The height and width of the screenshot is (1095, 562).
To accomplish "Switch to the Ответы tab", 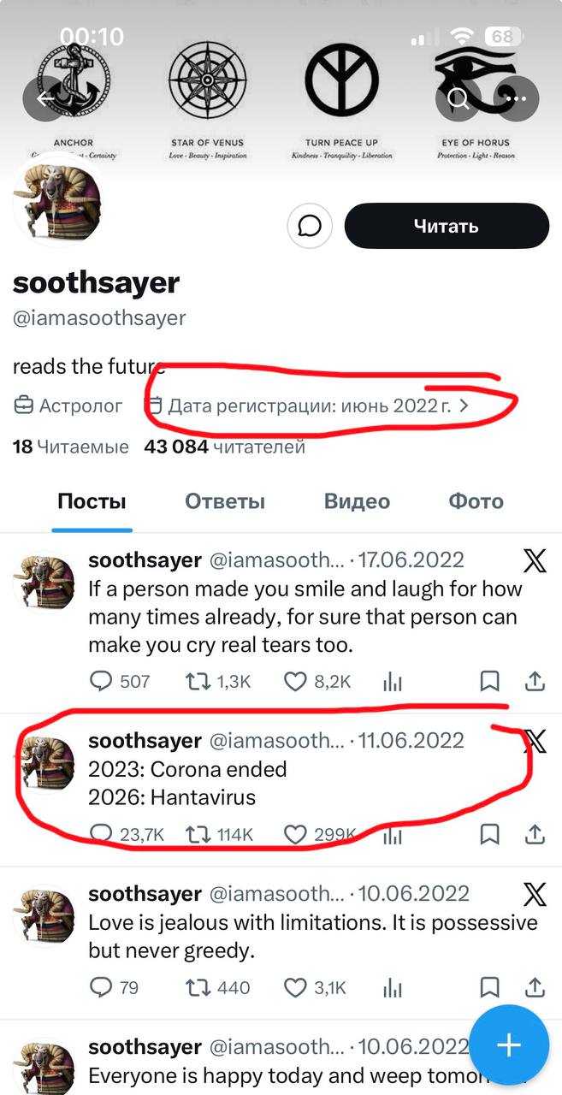I will pos(225,501).
